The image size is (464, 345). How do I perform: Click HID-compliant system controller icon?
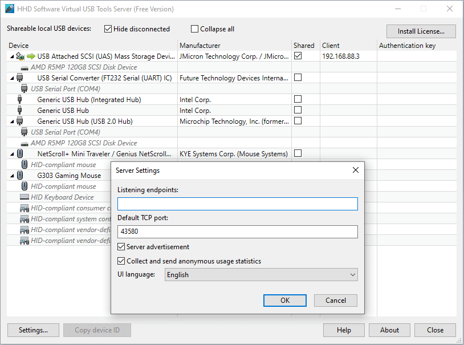pos(25,219)
